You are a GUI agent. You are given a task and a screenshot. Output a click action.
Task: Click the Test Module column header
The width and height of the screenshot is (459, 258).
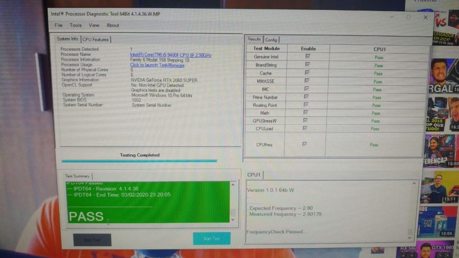(266, 49)
